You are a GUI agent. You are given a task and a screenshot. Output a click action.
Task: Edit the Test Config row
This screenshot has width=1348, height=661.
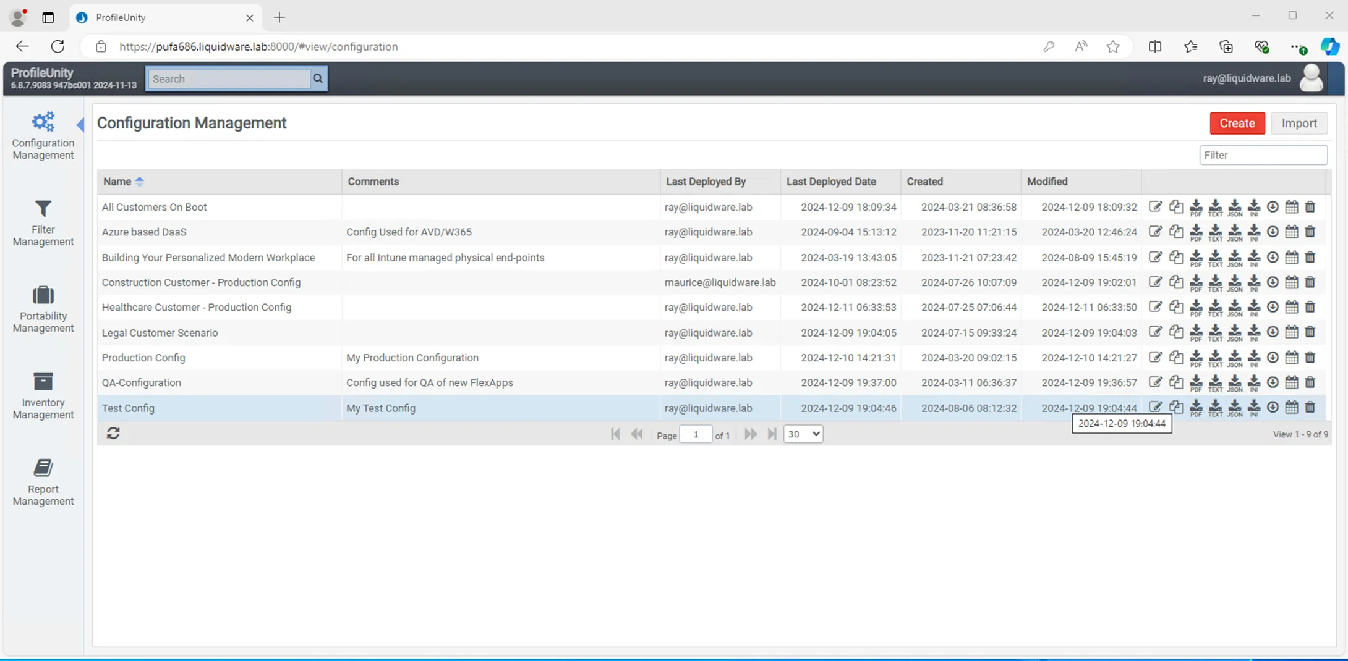click(1155, 408)
